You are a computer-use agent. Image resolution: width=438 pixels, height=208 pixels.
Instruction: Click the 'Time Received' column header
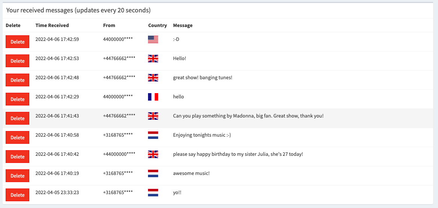[52, 26]
